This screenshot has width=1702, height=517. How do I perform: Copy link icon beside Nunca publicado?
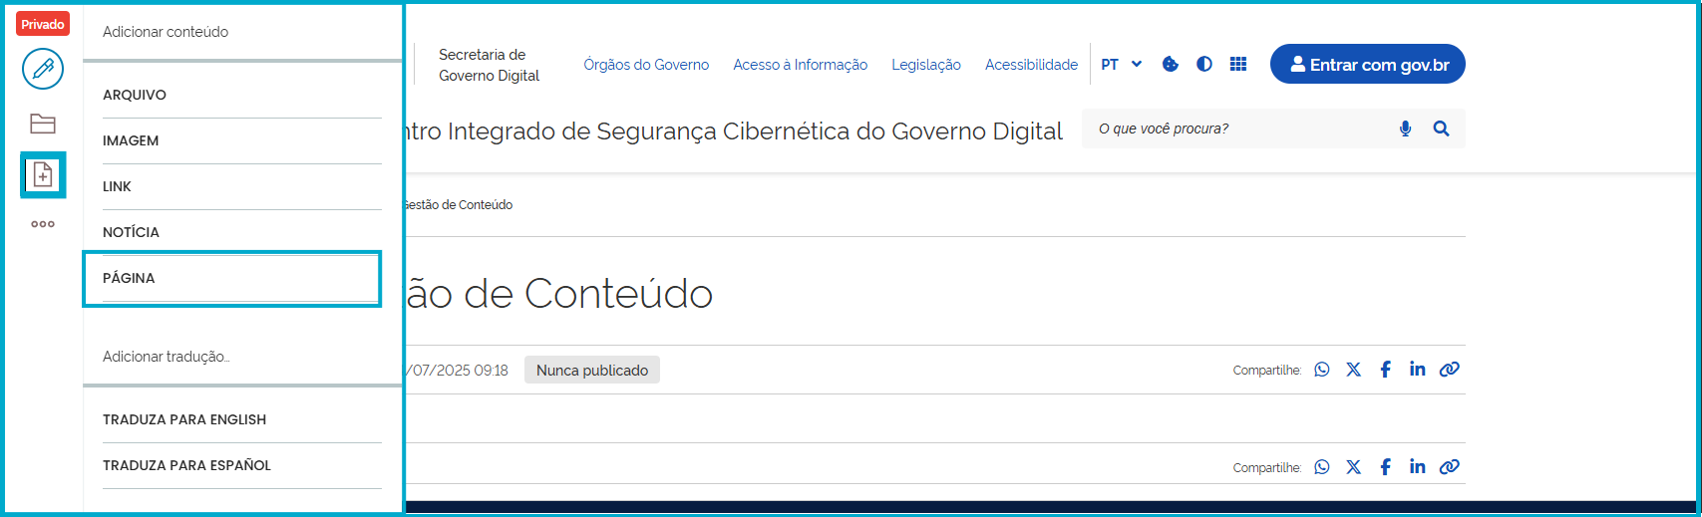click(1450, 370)
